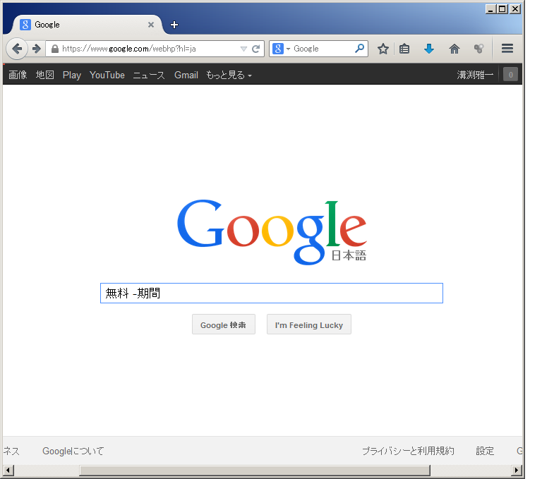This screenshot has width=542, height=479.
Task: Open the 設定 footer link
Action: click(485, 451)
